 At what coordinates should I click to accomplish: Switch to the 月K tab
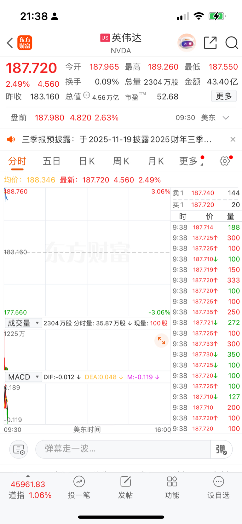coord(156,161)
